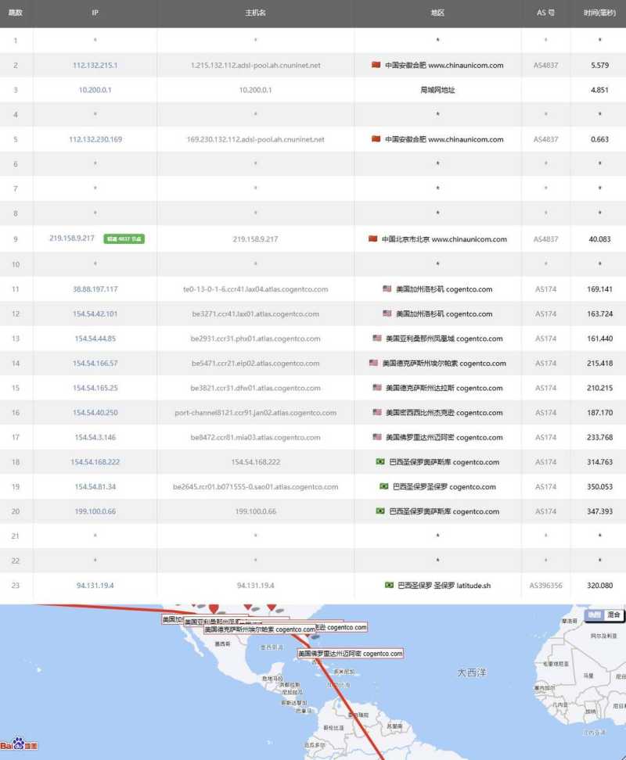Click the AS 号 column header
Screen dimensions: 626x760
(x=545, y=13)
